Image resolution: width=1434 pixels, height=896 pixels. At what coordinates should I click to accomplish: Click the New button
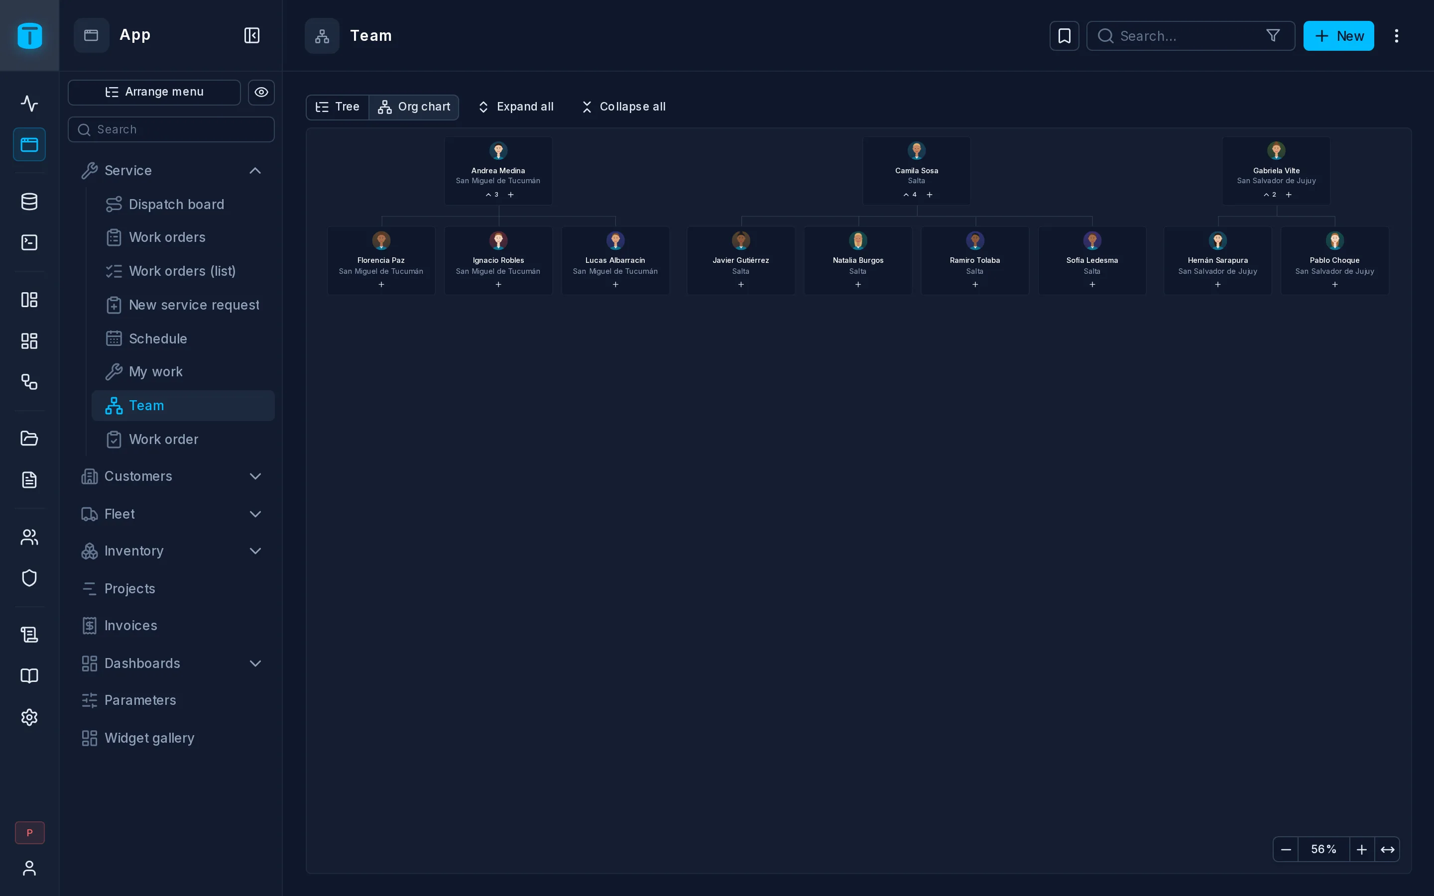pos(1338,36)
